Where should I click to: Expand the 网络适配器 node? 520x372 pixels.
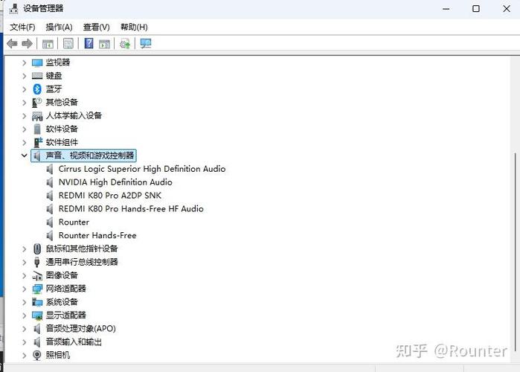point(25,289)
